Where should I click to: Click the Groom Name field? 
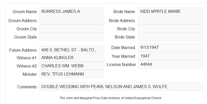tap(71, 11)
